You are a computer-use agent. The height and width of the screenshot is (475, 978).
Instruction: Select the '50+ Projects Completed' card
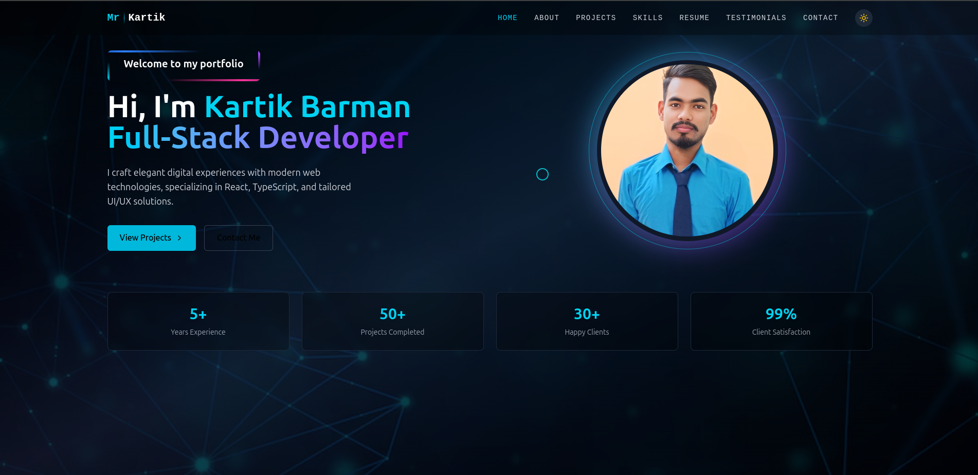click(392, 321)
